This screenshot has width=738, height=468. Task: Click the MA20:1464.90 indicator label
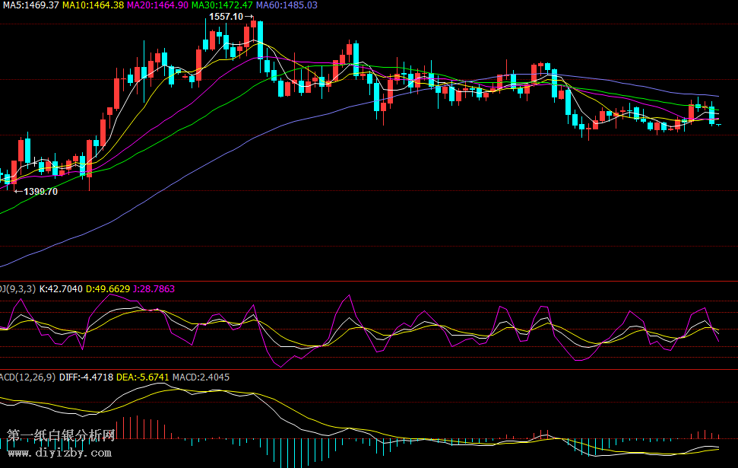[157, 5]
